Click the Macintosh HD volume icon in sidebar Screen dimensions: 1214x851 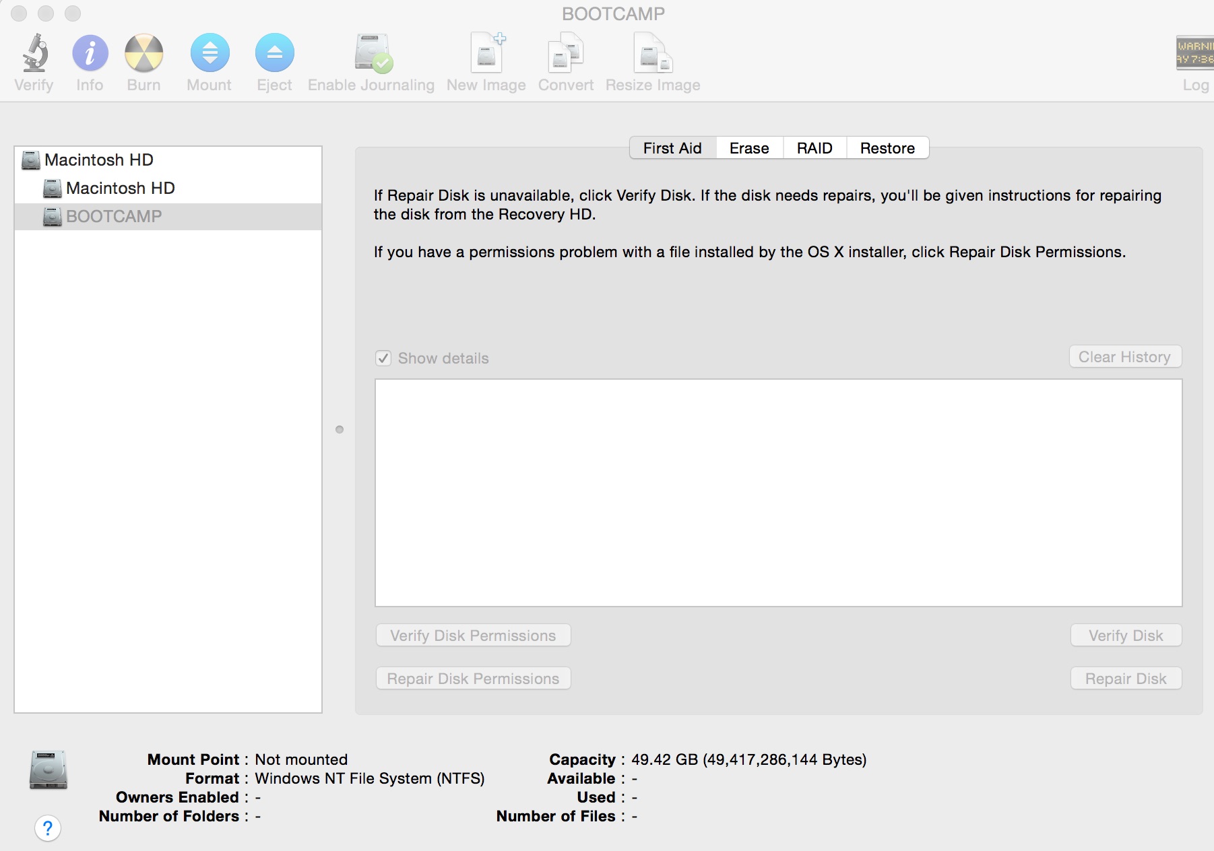[53, 189]
